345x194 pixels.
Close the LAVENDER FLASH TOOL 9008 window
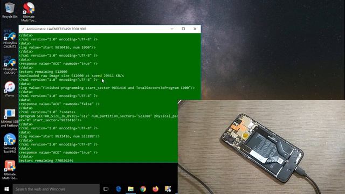195,29
